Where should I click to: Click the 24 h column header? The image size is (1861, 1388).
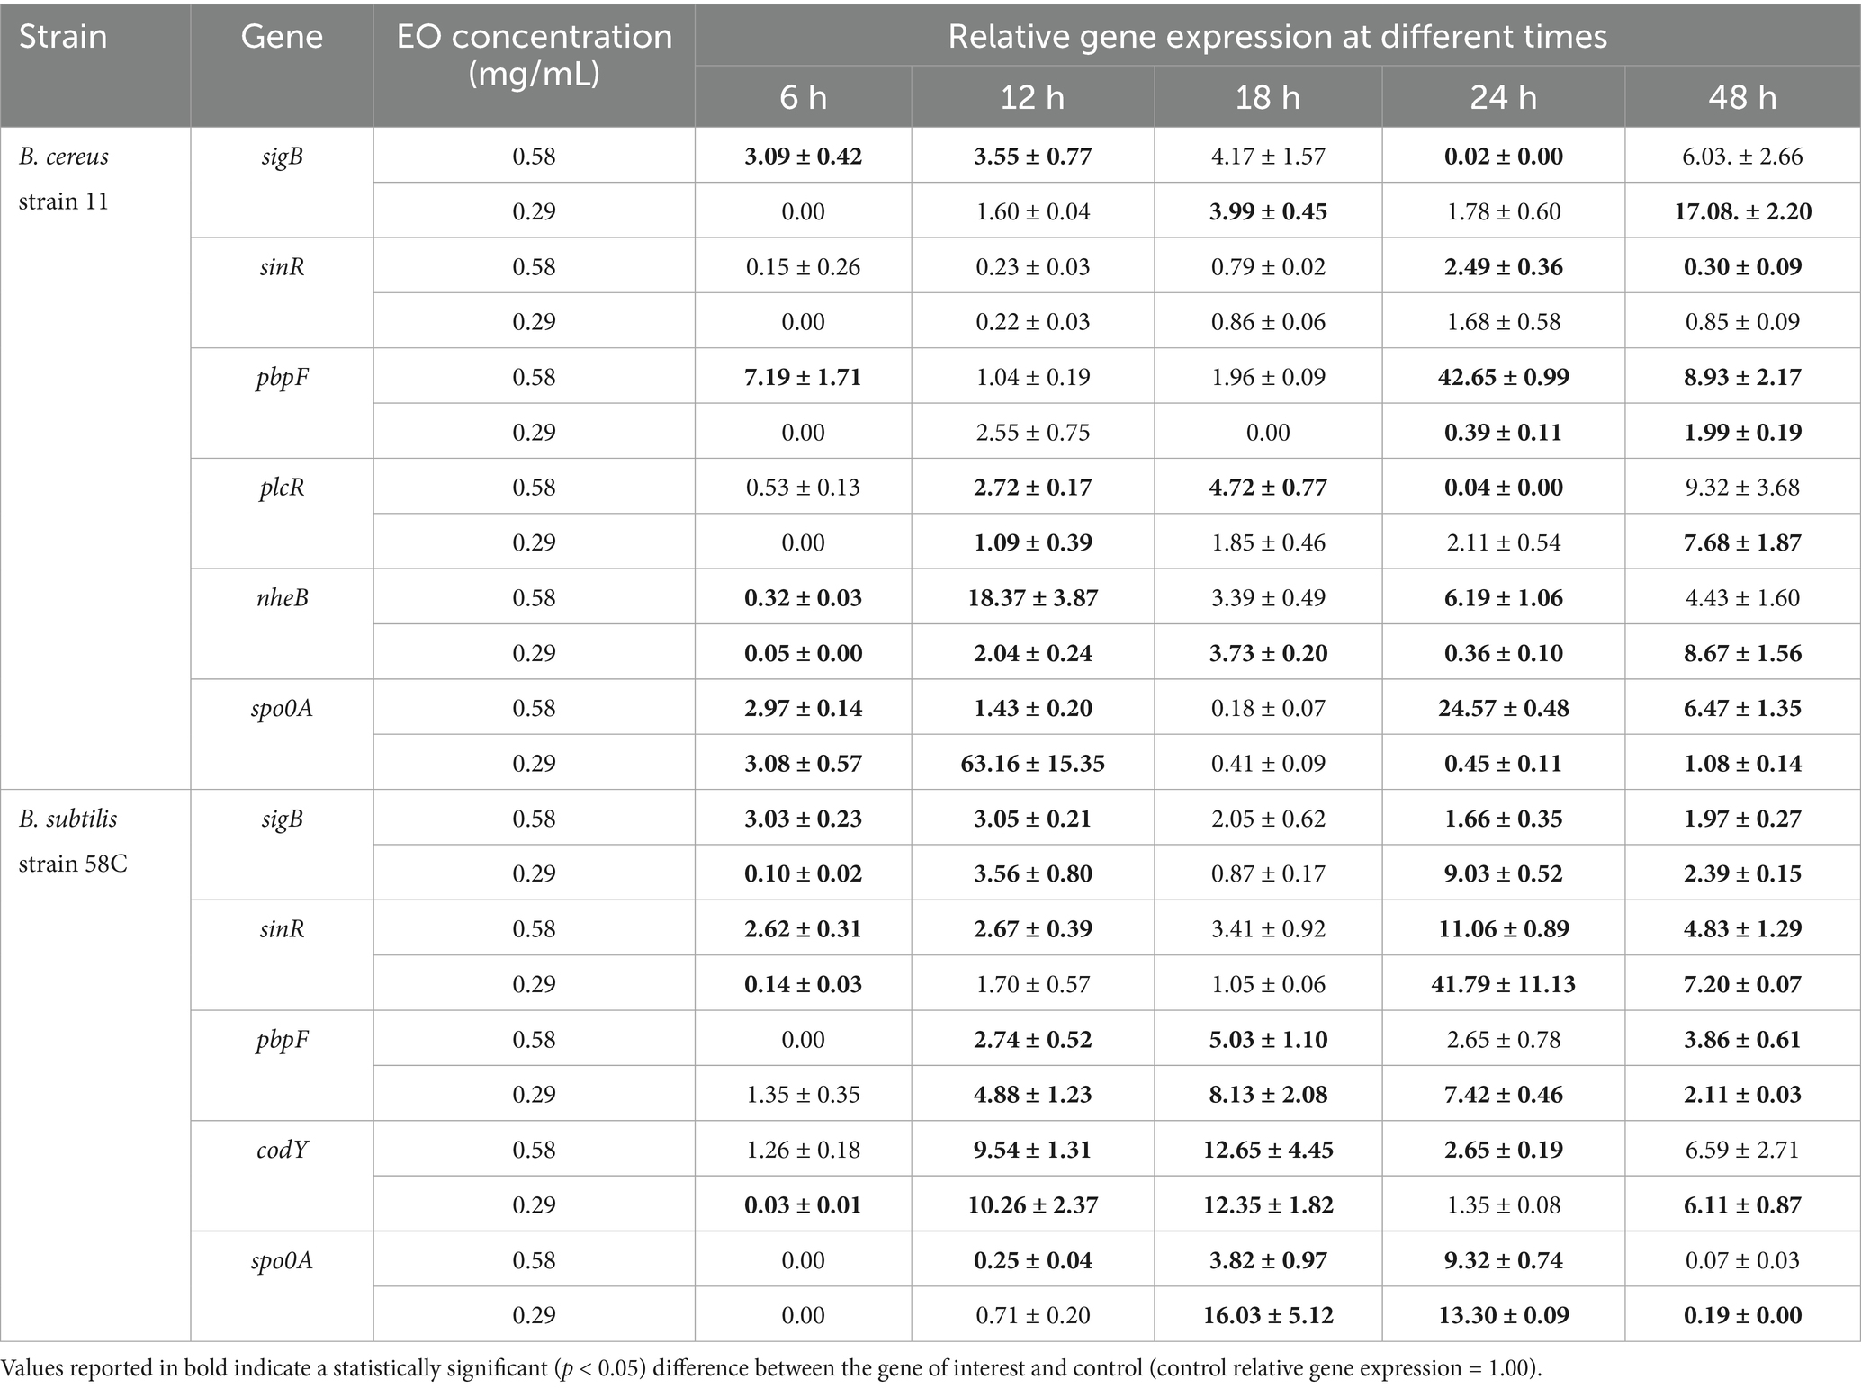coord(1503,97)
